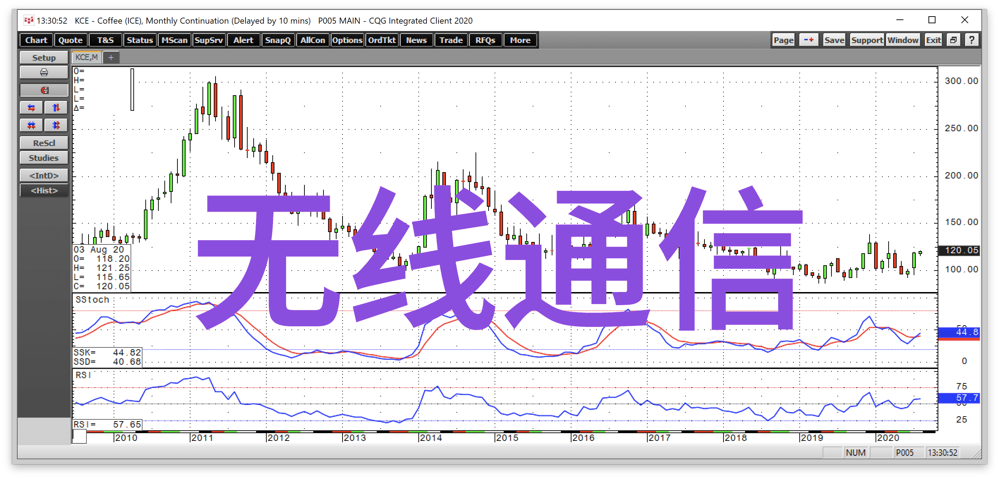Click the red minus-plus toolbar icon

tap(809, 40)
